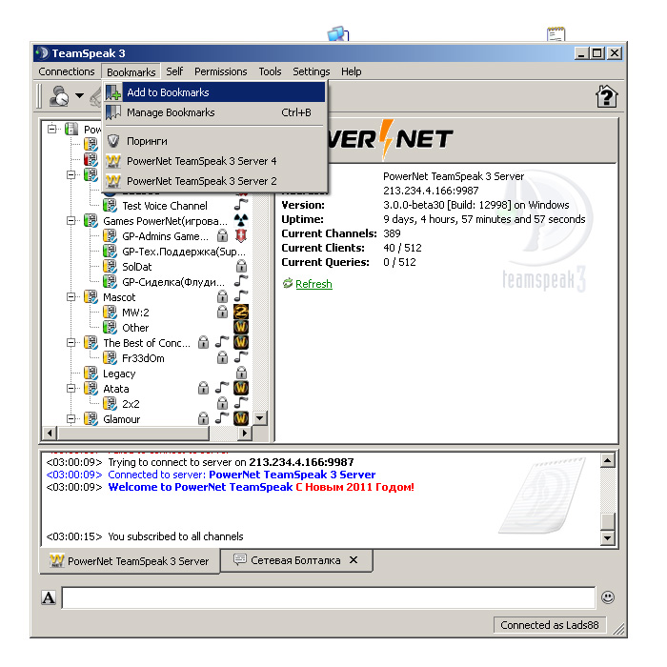The height and width of the screenshot is (667, 667).
Task: Collapse the Atata channel
Action: tap(71, 388)
